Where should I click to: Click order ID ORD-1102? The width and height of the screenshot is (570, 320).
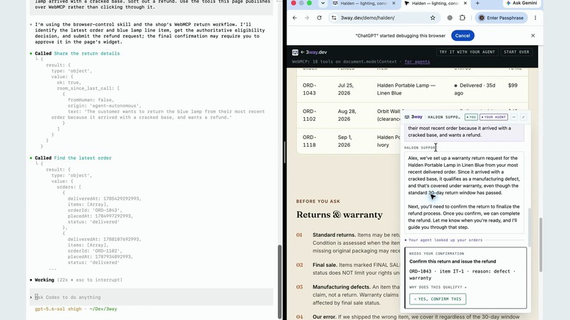point(309,115)
